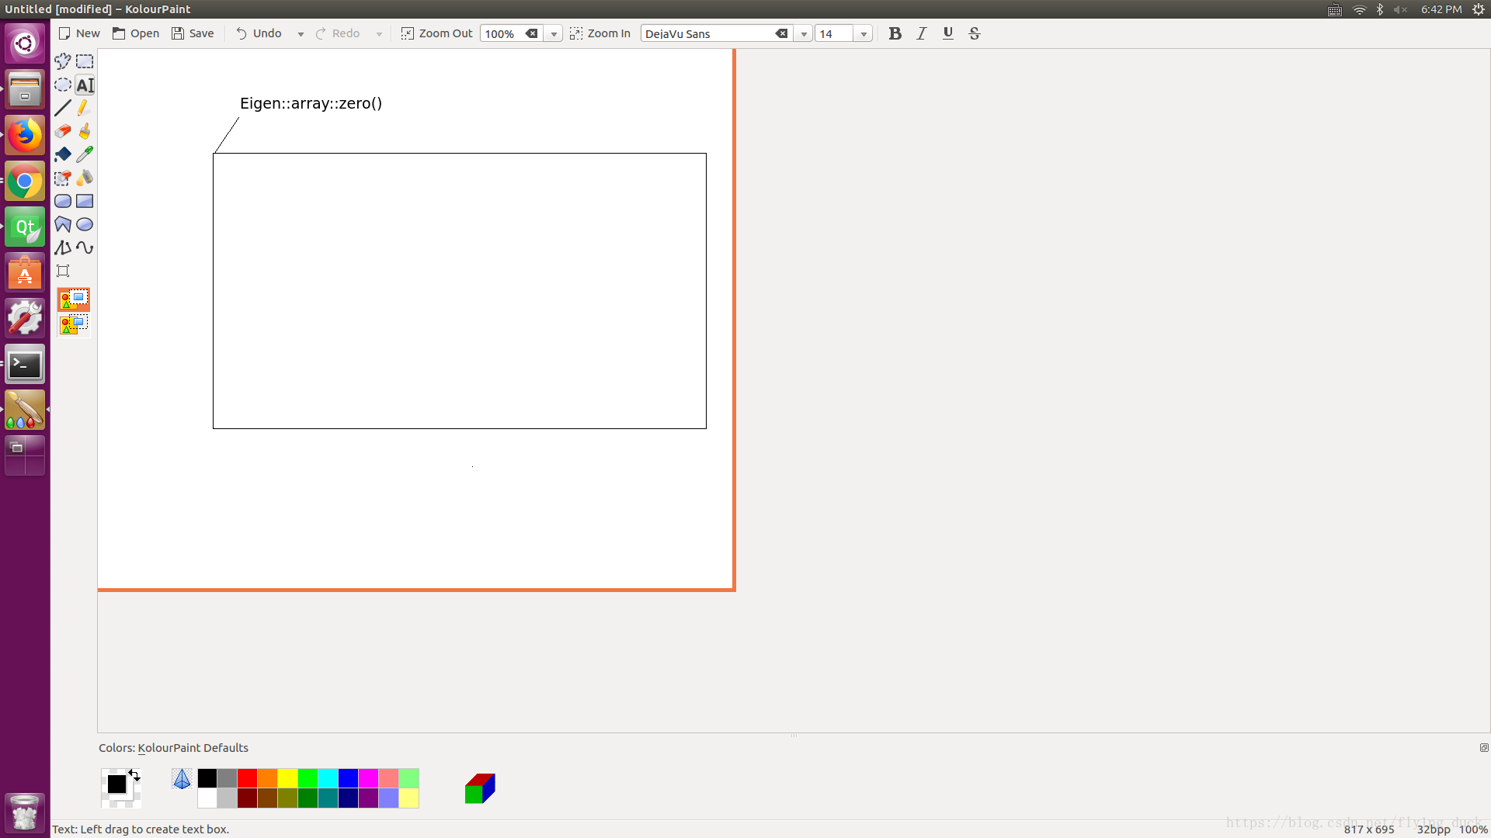
Task: Clear the DejaVu Sans font field
Action: [781, 33]
